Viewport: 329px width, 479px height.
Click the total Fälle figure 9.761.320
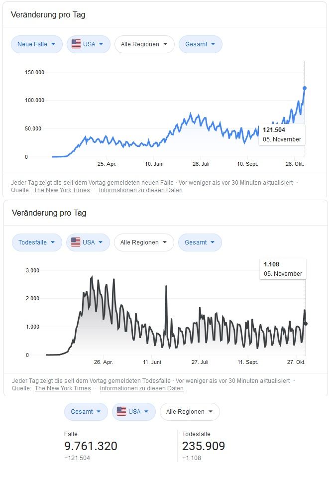(91, 446)
